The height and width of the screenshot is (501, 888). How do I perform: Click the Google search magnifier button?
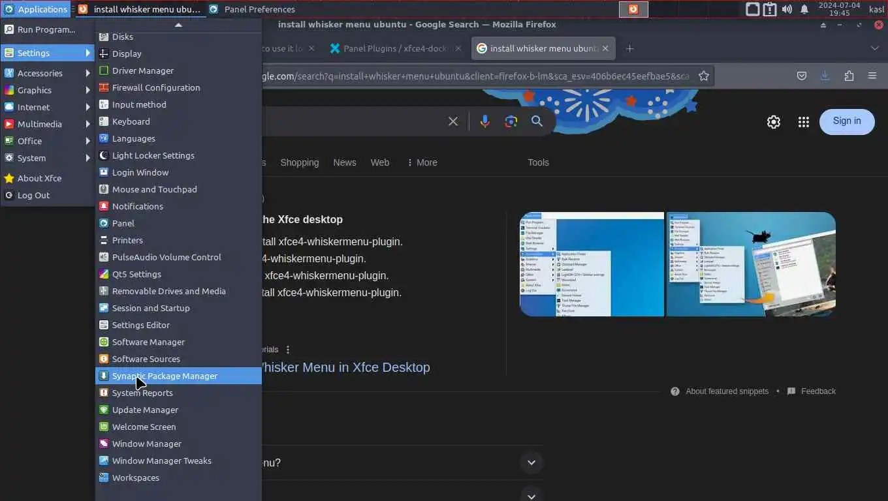tap(537, 121)
